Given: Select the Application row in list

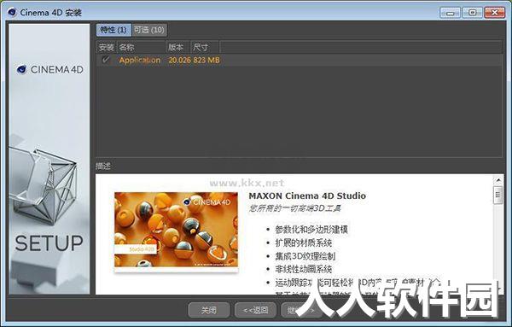Looking at the screenshot, I should pyautogui.click(x=299, y=60).
